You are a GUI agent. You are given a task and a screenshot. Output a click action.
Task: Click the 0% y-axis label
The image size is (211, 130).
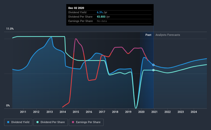coord(8,106)
